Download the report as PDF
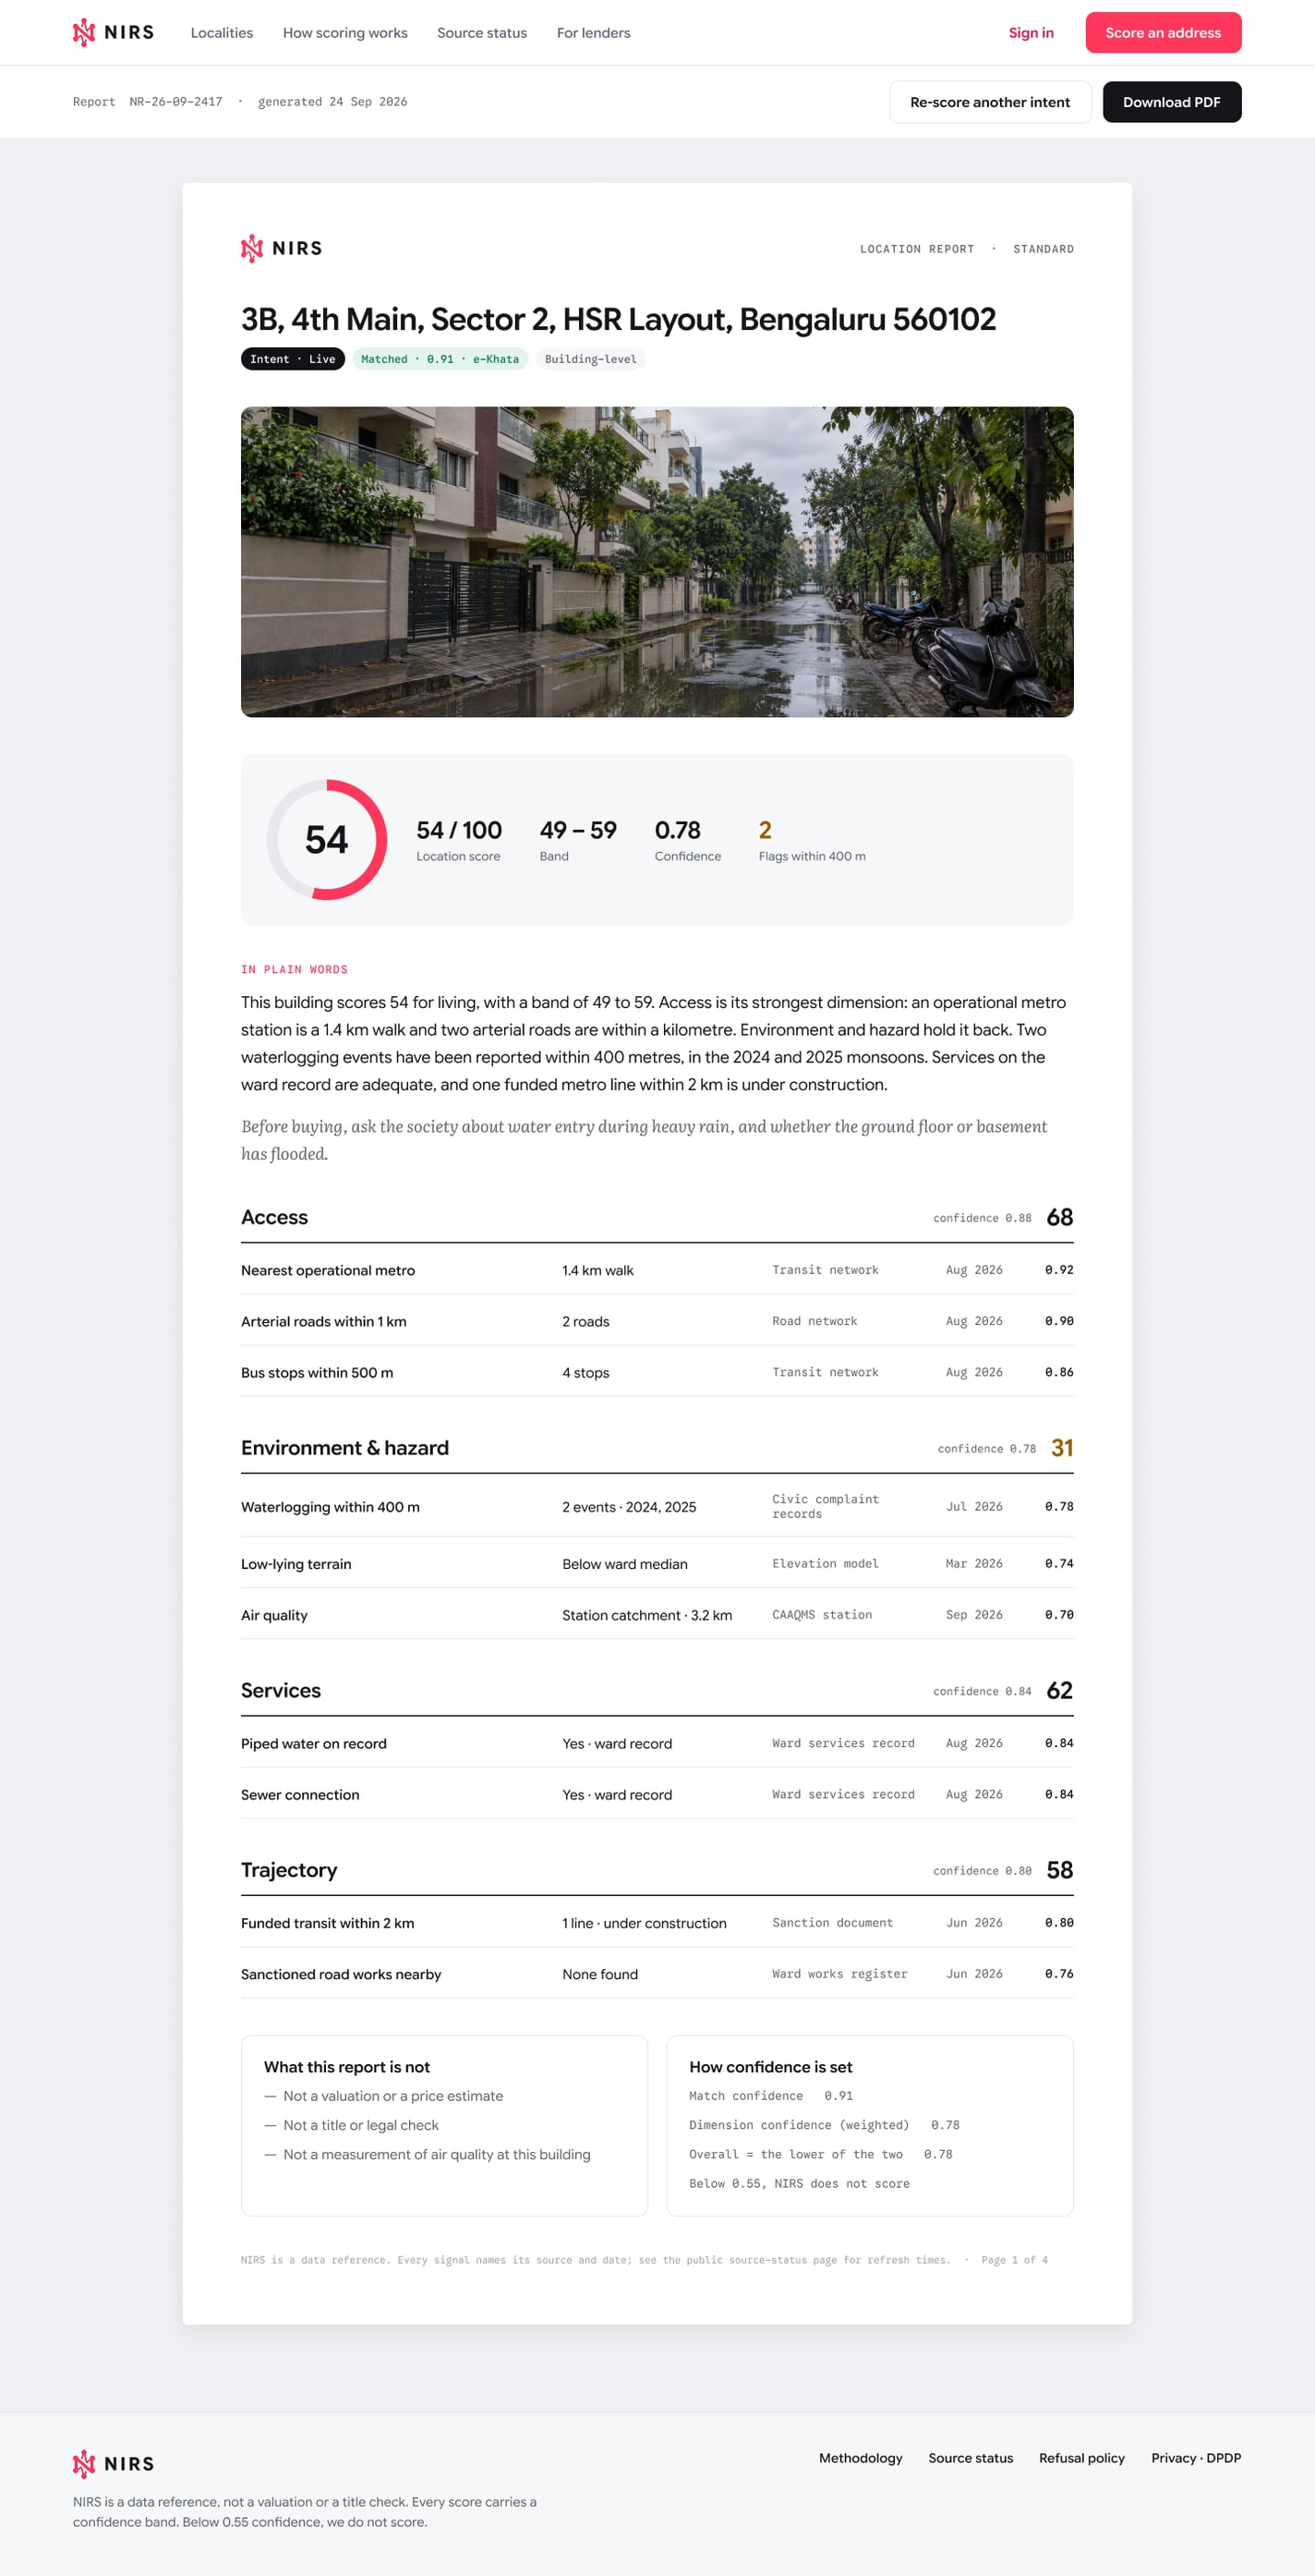The height and width of the screenshot is (2576, 1315). click(1172, 102)
